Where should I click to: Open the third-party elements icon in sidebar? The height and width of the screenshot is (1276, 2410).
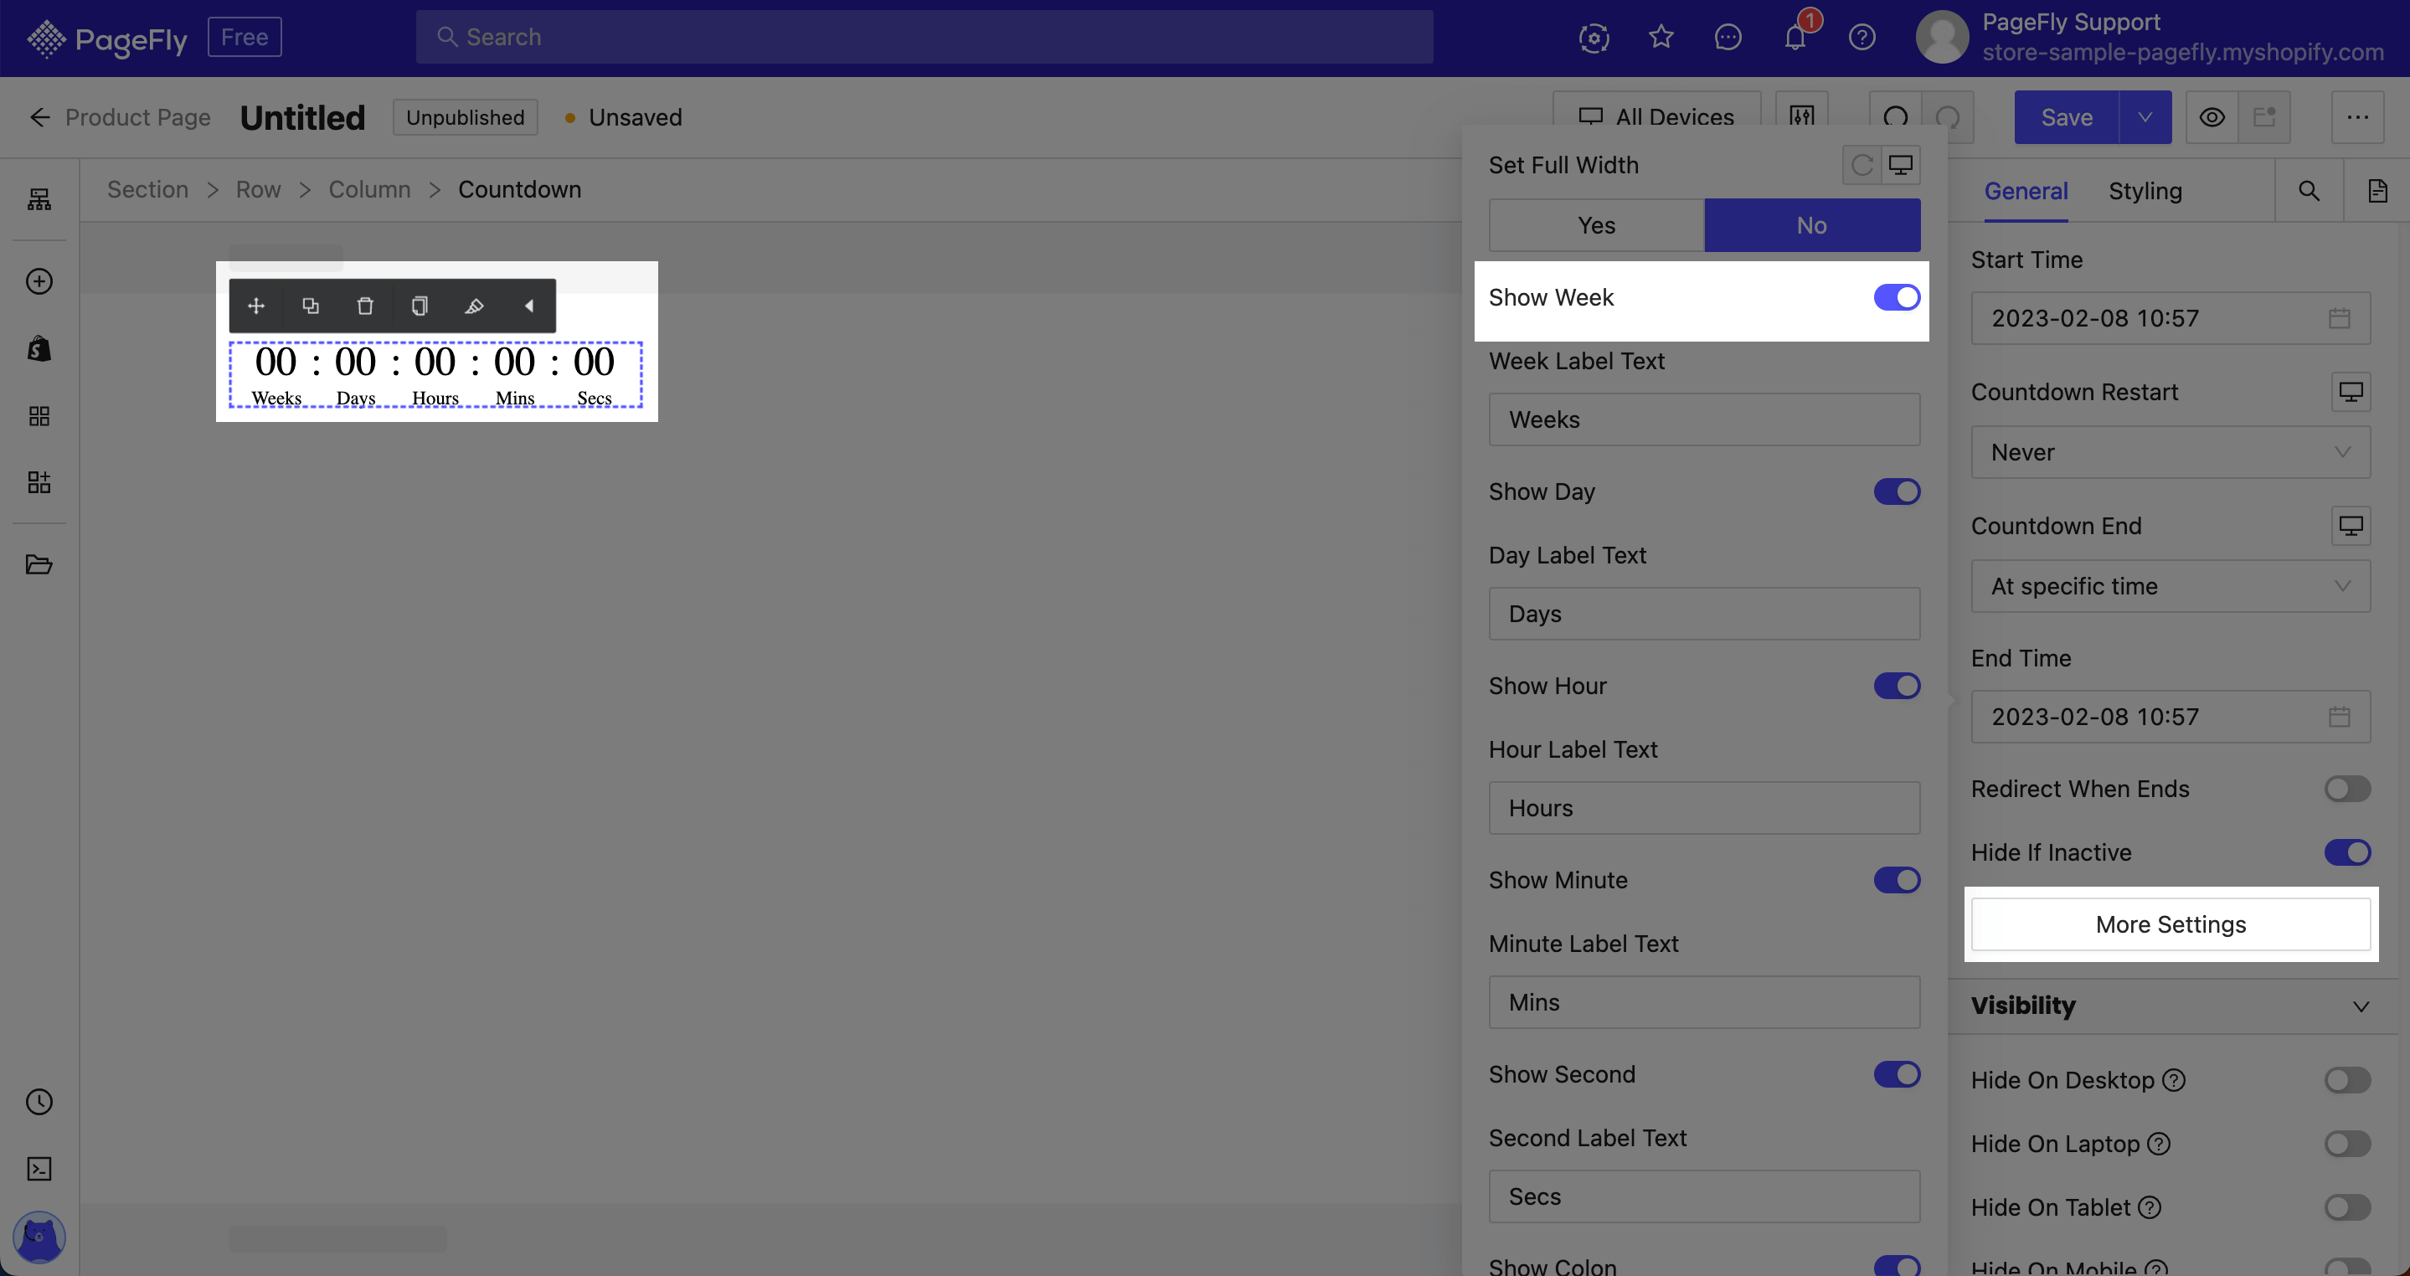pos(39,483)
